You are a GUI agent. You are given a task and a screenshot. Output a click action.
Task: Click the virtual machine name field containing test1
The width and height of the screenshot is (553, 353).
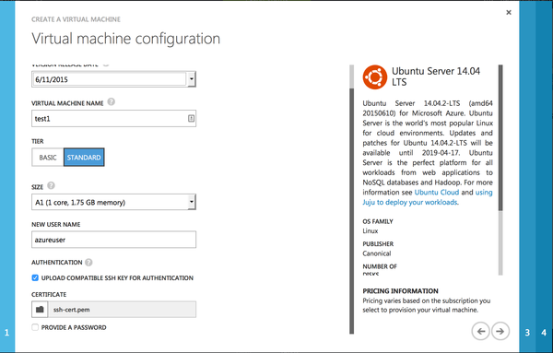[113, 119]
